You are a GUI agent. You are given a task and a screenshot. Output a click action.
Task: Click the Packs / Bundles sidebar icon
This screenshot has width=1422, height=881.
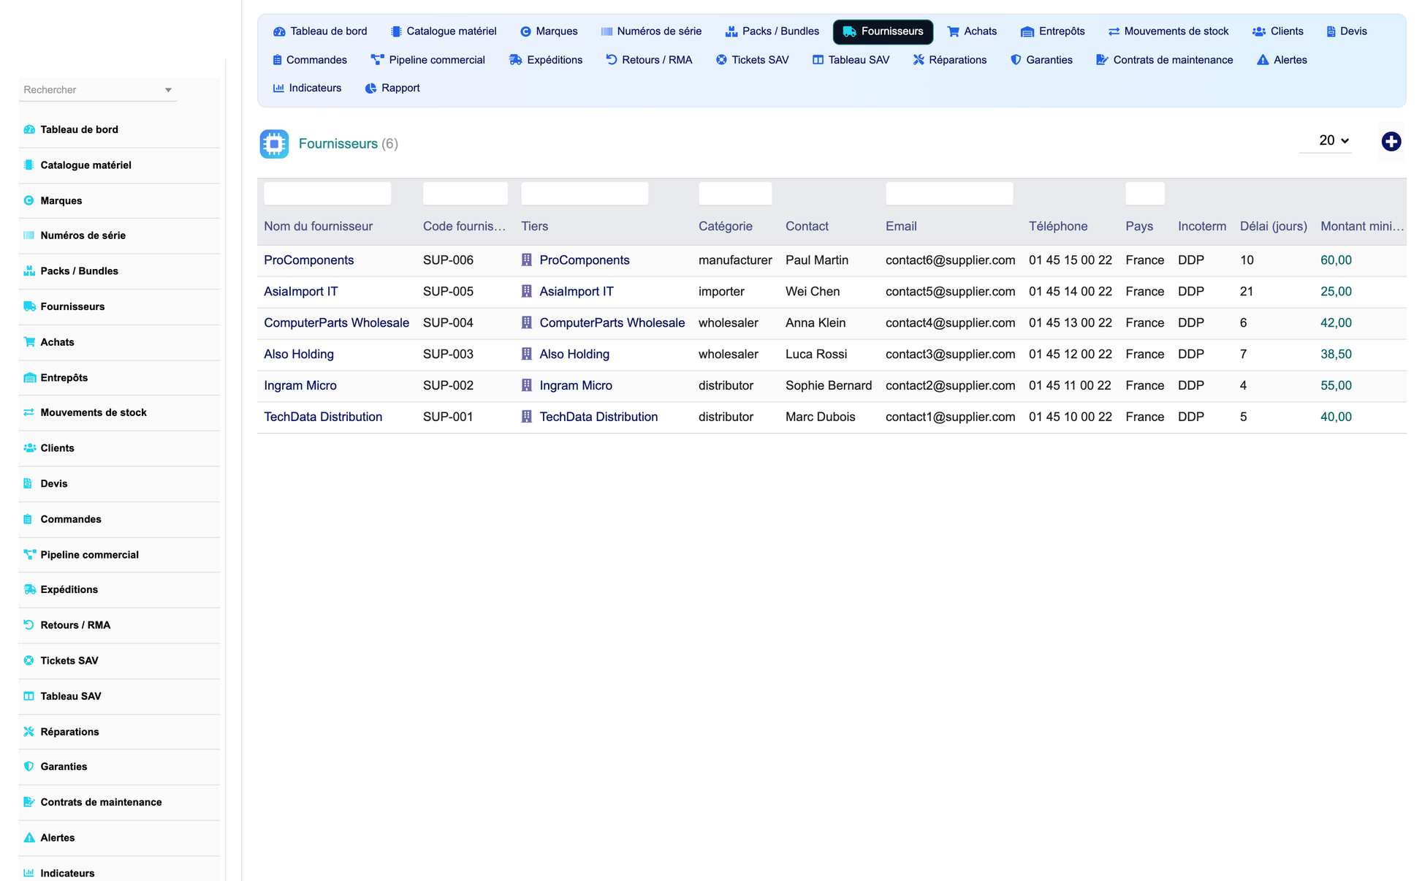point(29,271)
